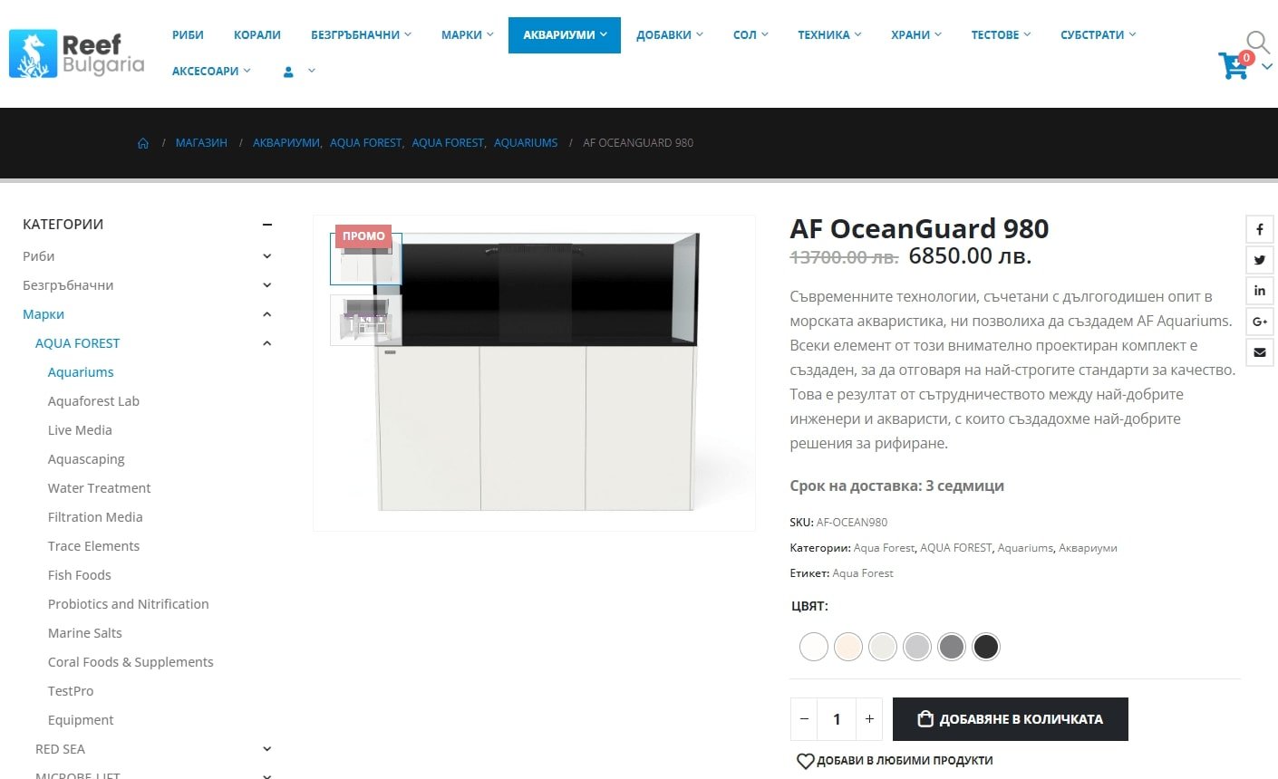Collapse the AQUA FOREST category chevron
Image resolution: width=1278 pixels, height=779 pixels.
pos(267,343)
